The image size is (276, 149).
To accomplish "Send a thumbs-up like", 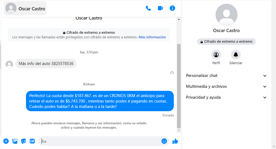I will pos(175,141).
